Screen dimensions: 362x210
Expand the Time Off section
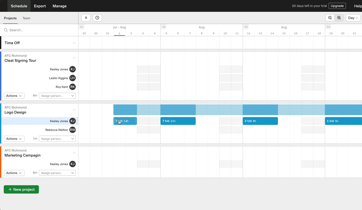click(x=74, y=43)
